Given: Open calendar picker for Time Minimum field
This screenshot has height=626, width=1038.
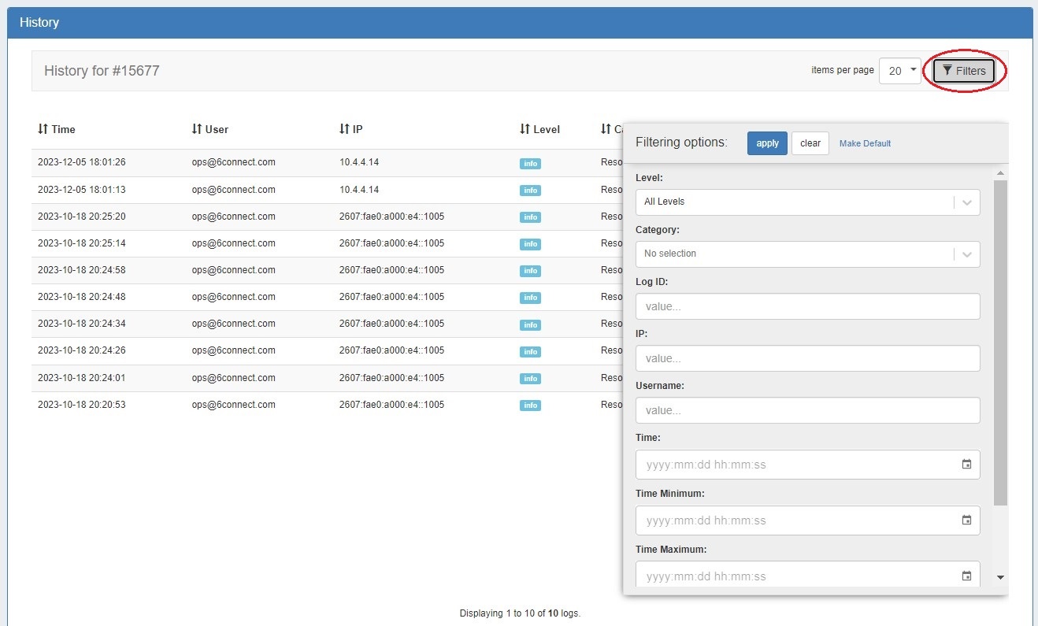Looking at the screenshot, I should 966,520.
